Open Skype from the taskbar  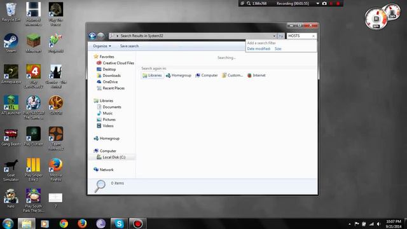coord(119,223)
